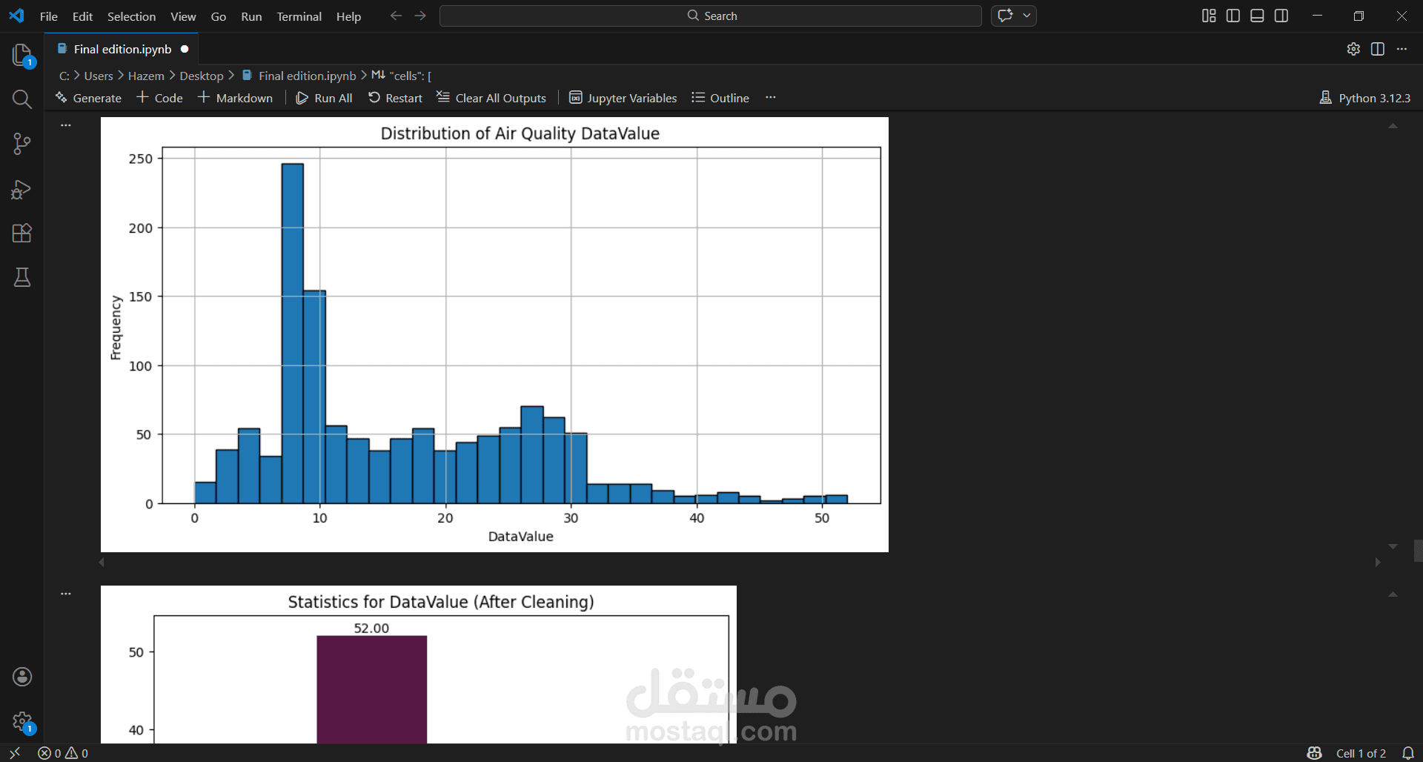Open the Run menu

[x=251, y=16]
